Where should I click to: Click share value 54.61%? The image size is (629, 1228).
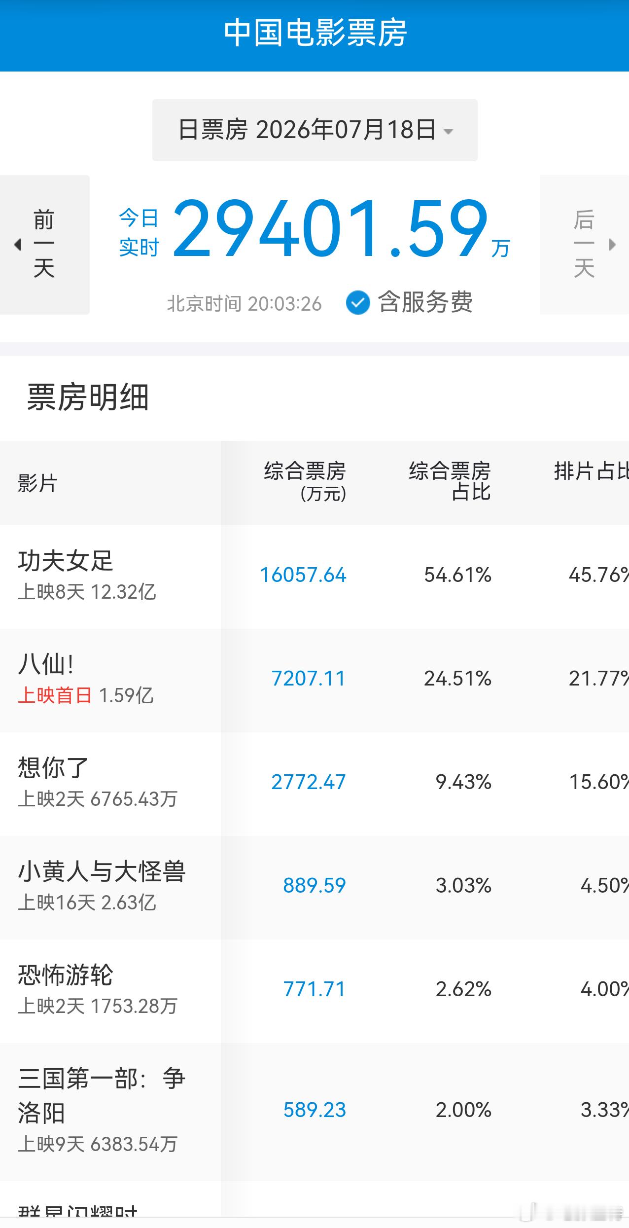(x=458, y=575)
